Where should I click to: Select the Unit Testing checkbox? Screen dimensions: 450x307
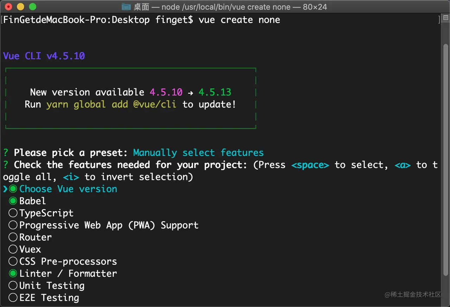[13, 286]
